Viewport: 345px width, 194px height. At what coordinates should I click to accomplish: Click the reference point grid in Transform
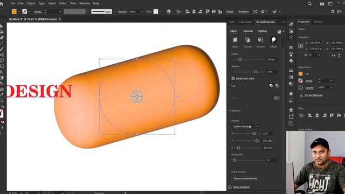click(301, 46)
